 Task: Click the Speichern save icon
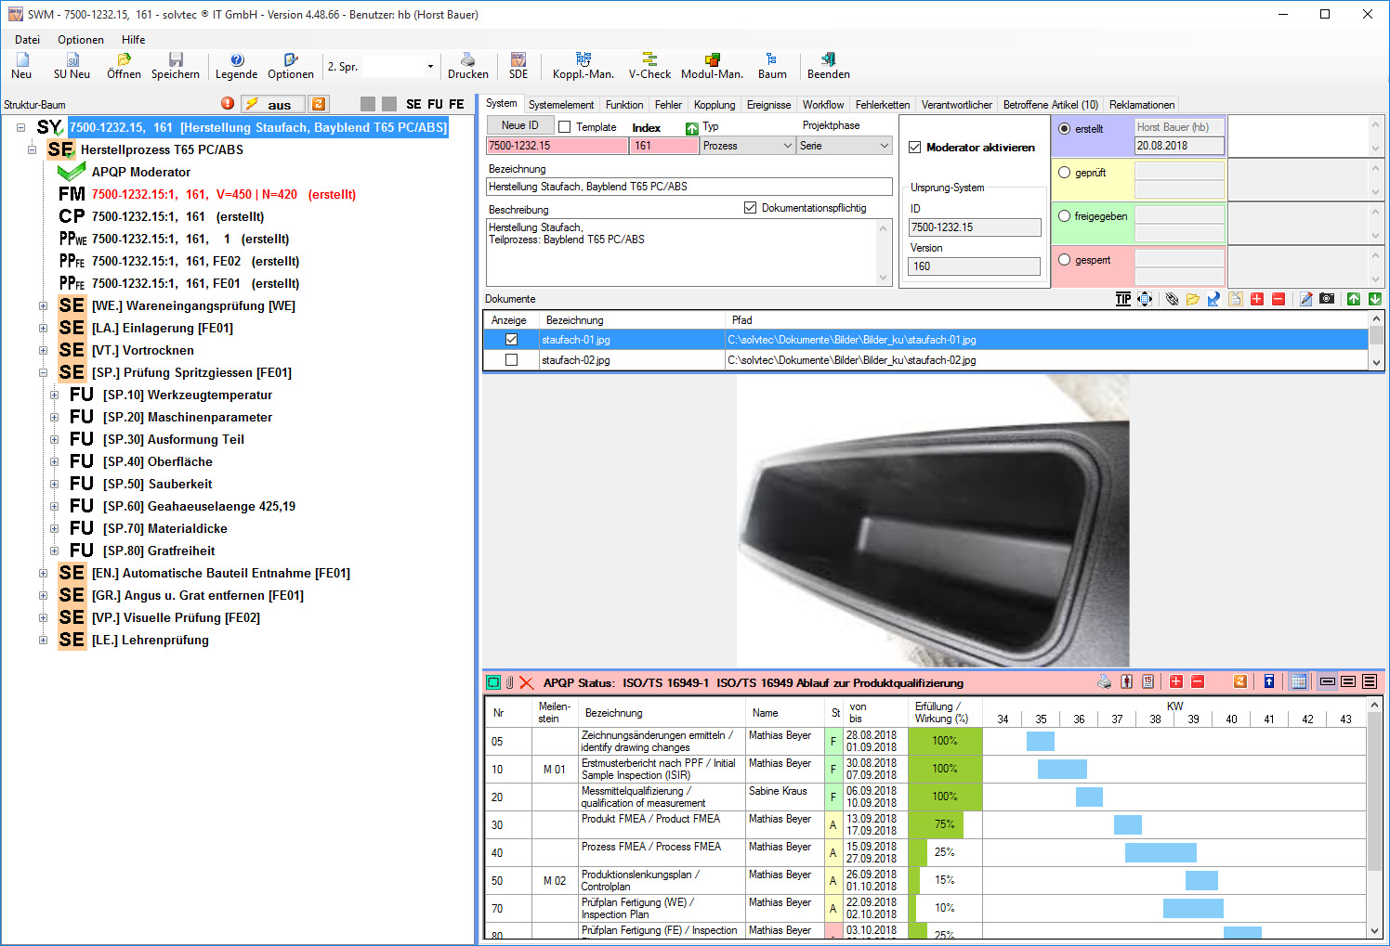coord(176,59)
